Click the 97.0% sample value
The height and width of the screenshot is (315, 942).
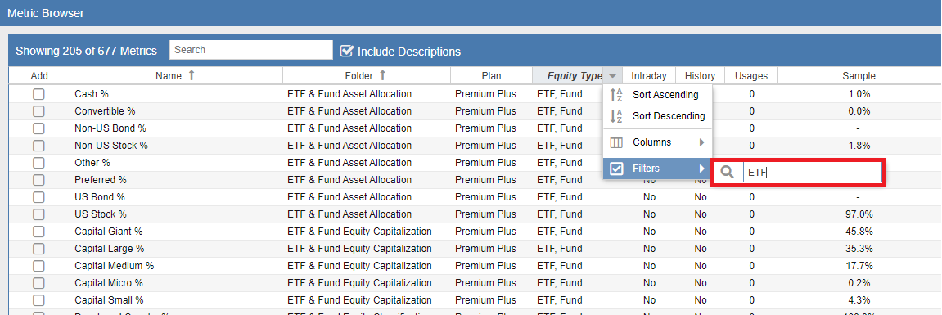[859, 214]
